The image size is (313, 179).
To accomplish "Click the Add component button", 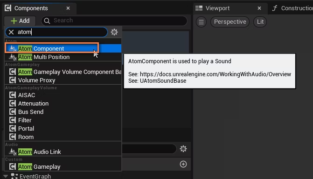I will 20,20.
